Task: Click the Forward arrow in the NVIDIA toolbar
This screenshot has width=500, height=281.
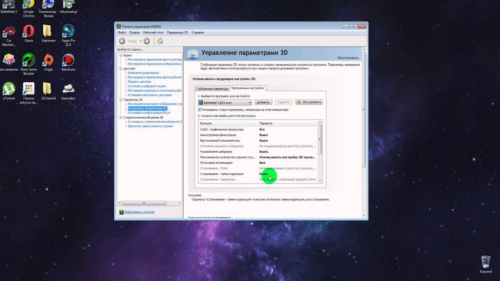Action: (x=146, y=41)
